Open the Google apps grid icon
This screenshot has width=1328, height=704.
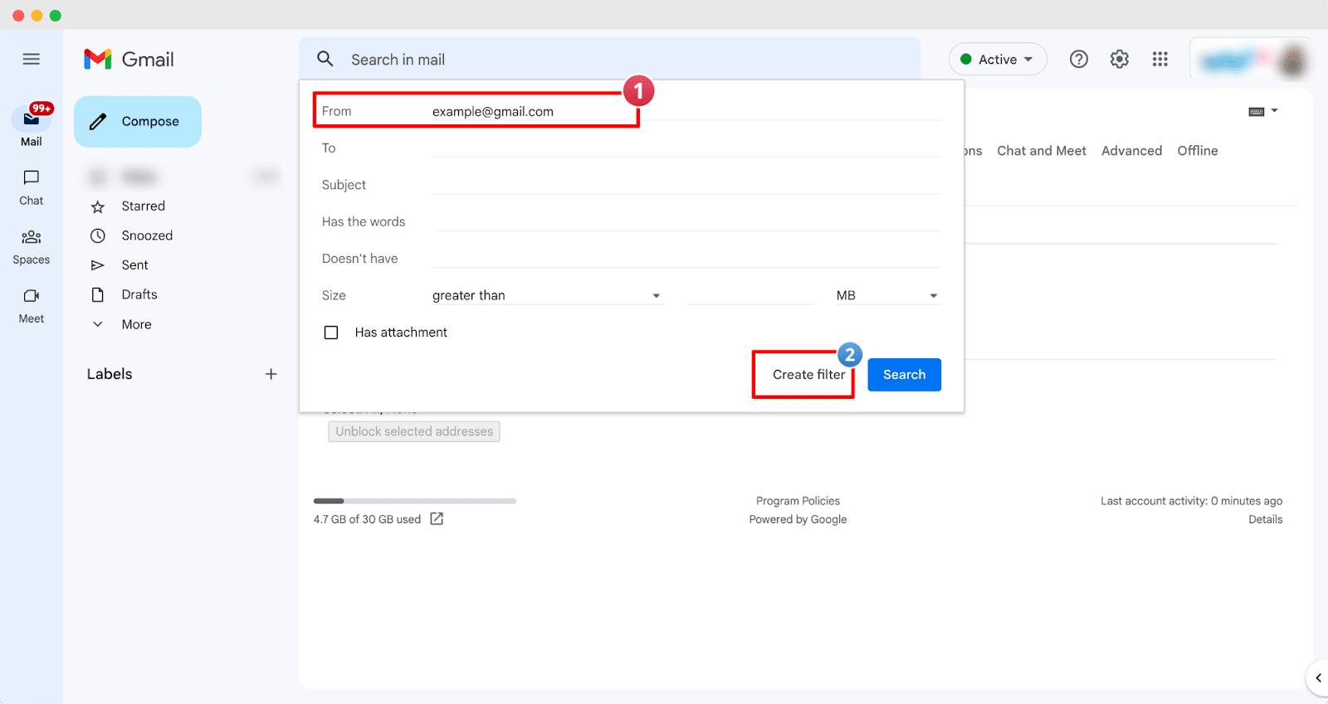click(1160, 59)
